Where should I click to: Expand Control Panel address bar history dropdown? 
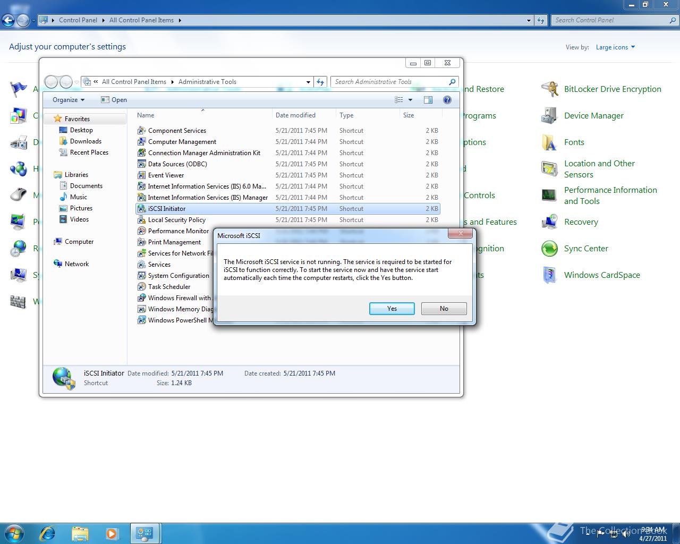click(x=529, y=20)
